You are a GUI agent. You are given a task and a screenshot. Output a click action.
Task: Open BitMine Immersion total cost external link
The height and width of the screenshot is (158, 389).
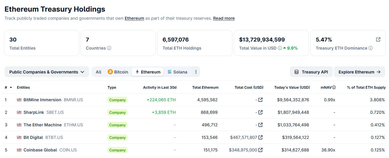pos(260,100)
